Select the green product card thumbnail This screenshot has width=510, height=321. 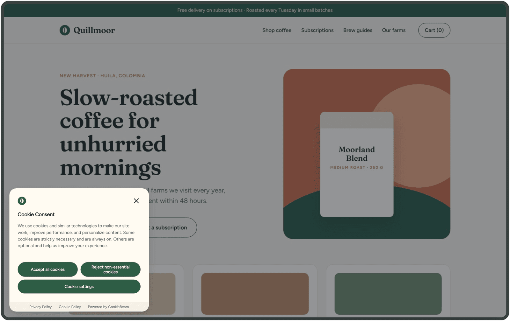(x=388, y=294)
